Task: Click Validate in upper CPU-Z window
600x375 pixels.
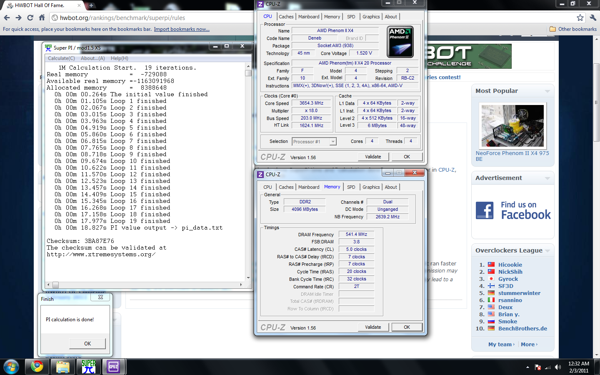Action: coord(373,157)
